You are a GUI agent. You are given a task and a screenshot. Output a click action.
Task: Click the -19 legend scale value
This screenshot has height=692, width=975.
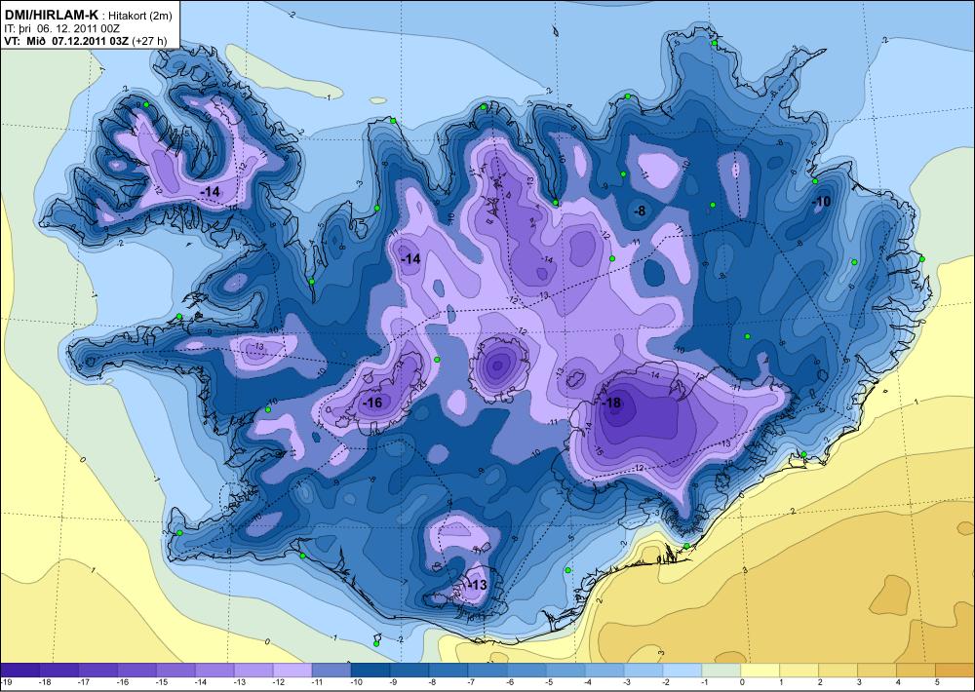pos(6,682)
